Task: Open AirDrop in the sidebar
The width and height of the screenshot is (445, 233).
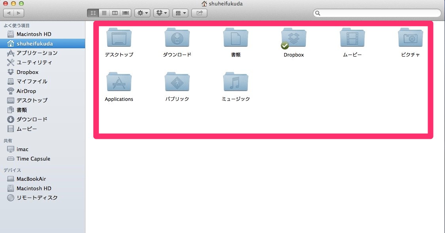Action: (43, 91)
